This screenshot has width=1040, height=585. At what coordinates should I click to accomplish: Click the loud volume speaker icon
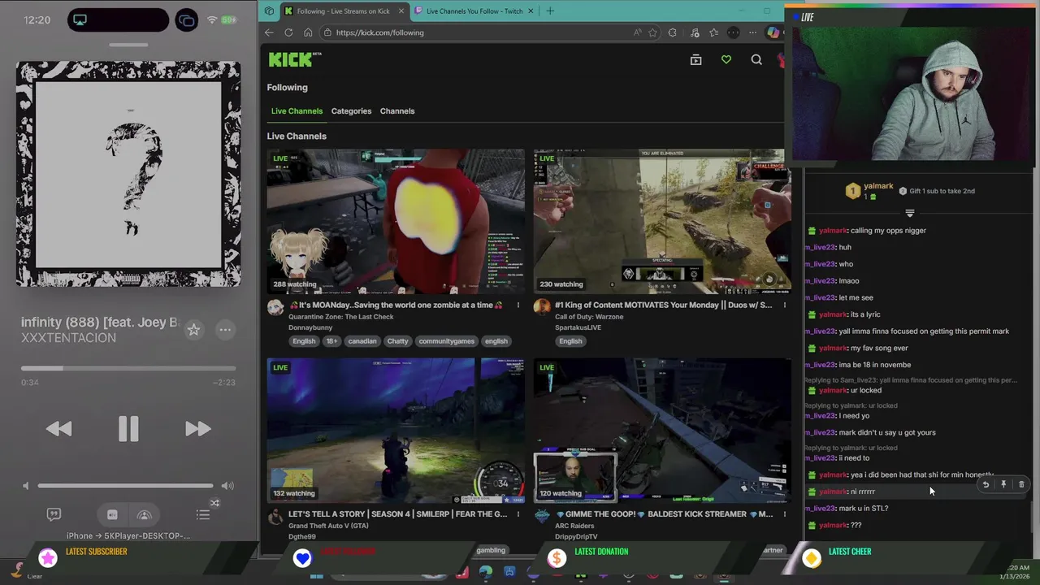227,486
